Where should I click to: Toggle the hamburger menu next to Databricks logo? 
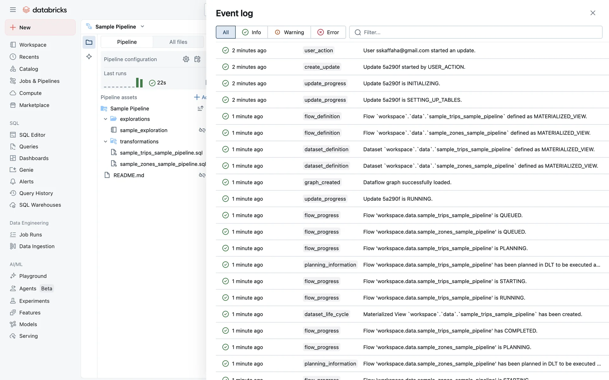point(13,10)
